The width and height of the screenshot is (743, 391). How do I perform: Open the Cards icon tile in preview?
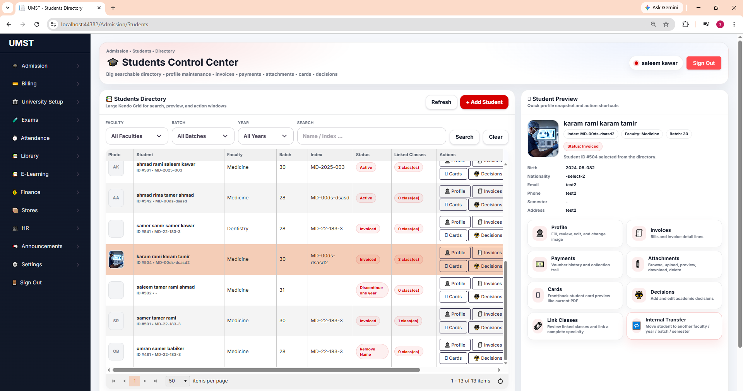[x=538, y=295]
